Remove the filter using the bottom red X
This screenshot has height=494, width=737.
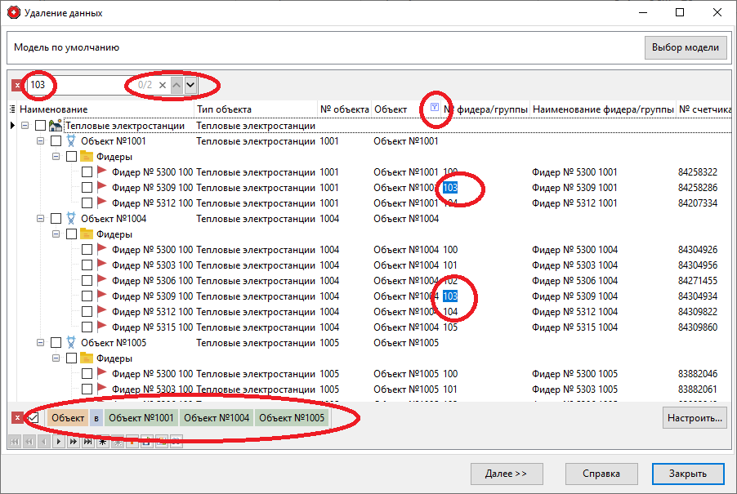pos(17,418)
